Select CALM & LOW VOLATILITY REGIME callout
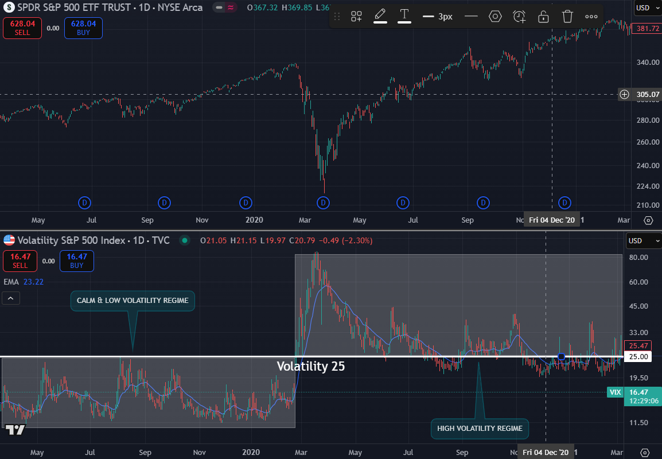This screenshot has height=459, width=662. (x=133, y=301)
